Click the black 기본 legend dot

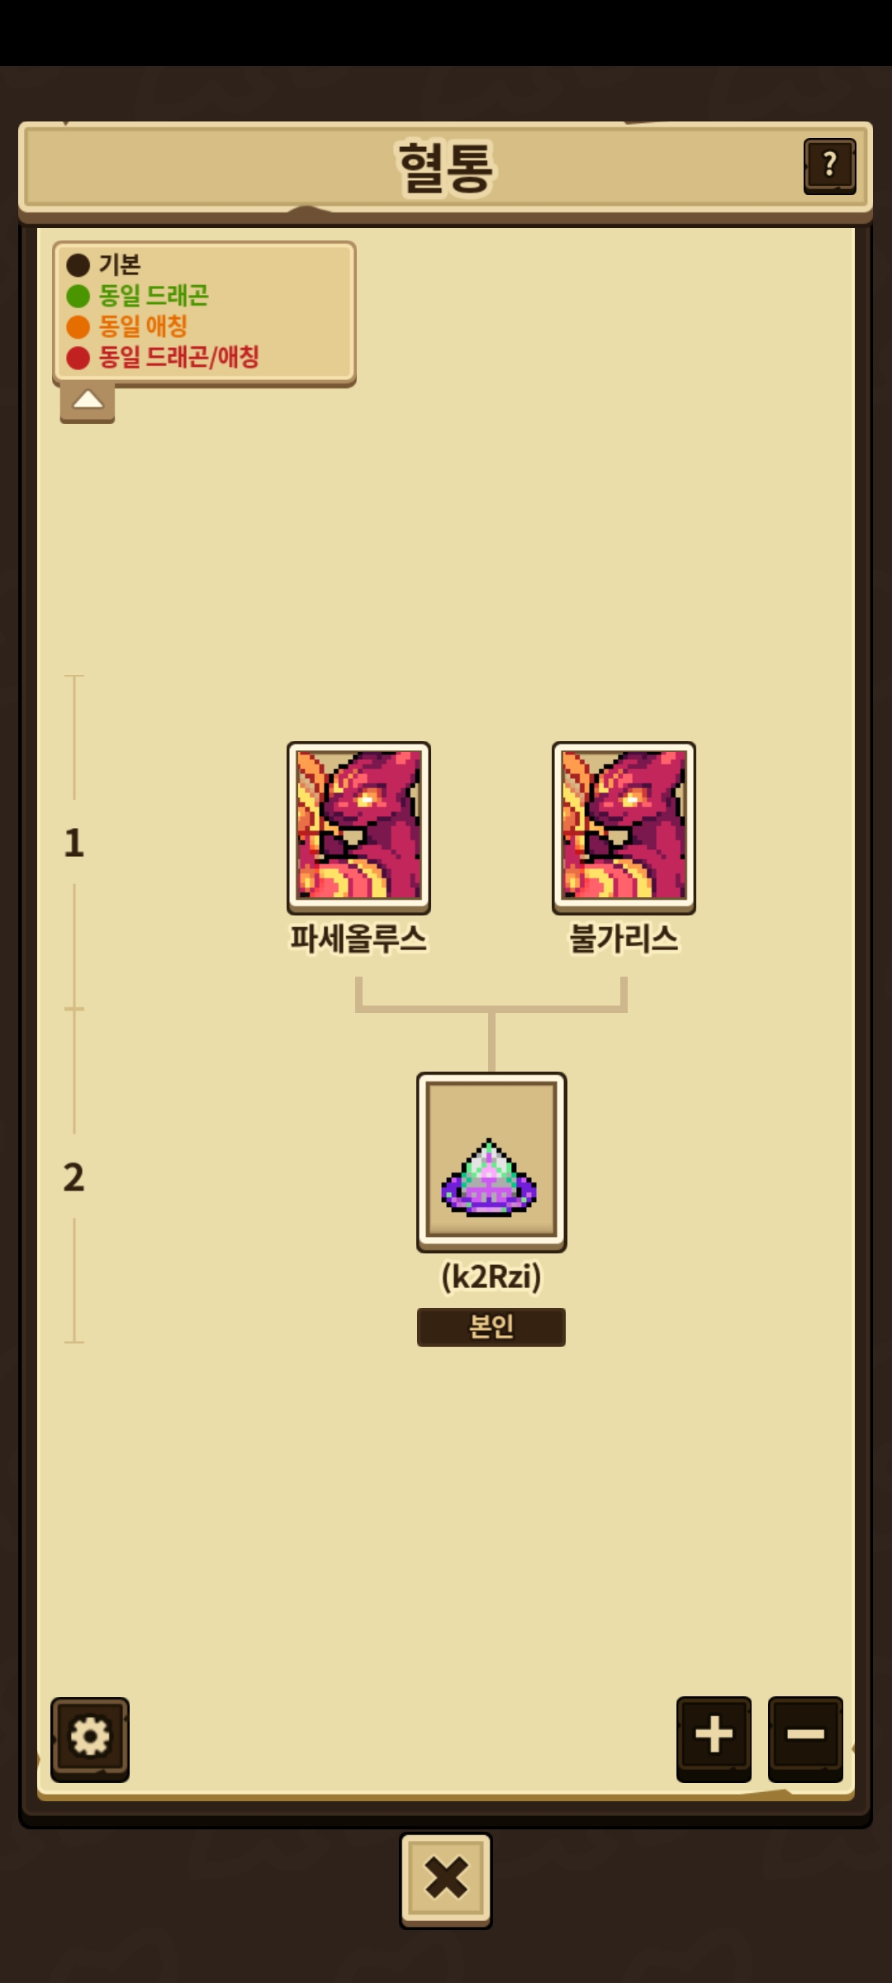coord(78,265)
